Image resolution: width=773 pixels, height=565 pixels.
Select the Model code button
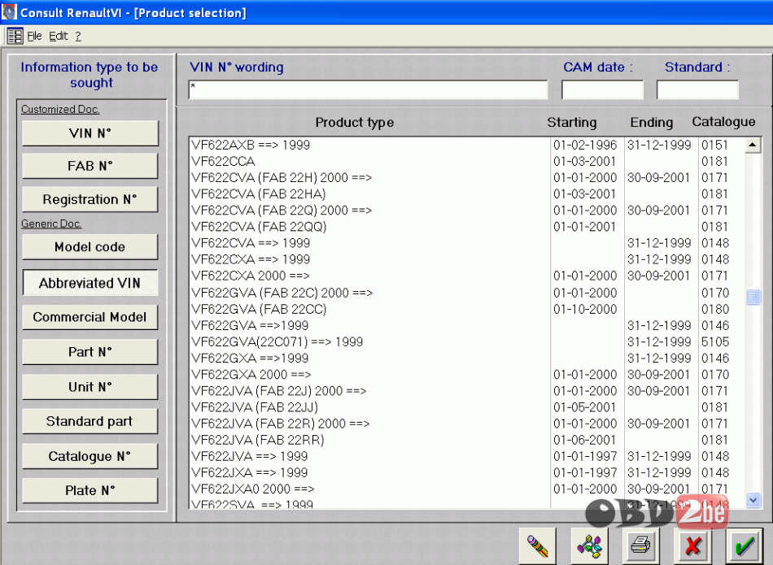click(x=90, y=247)
